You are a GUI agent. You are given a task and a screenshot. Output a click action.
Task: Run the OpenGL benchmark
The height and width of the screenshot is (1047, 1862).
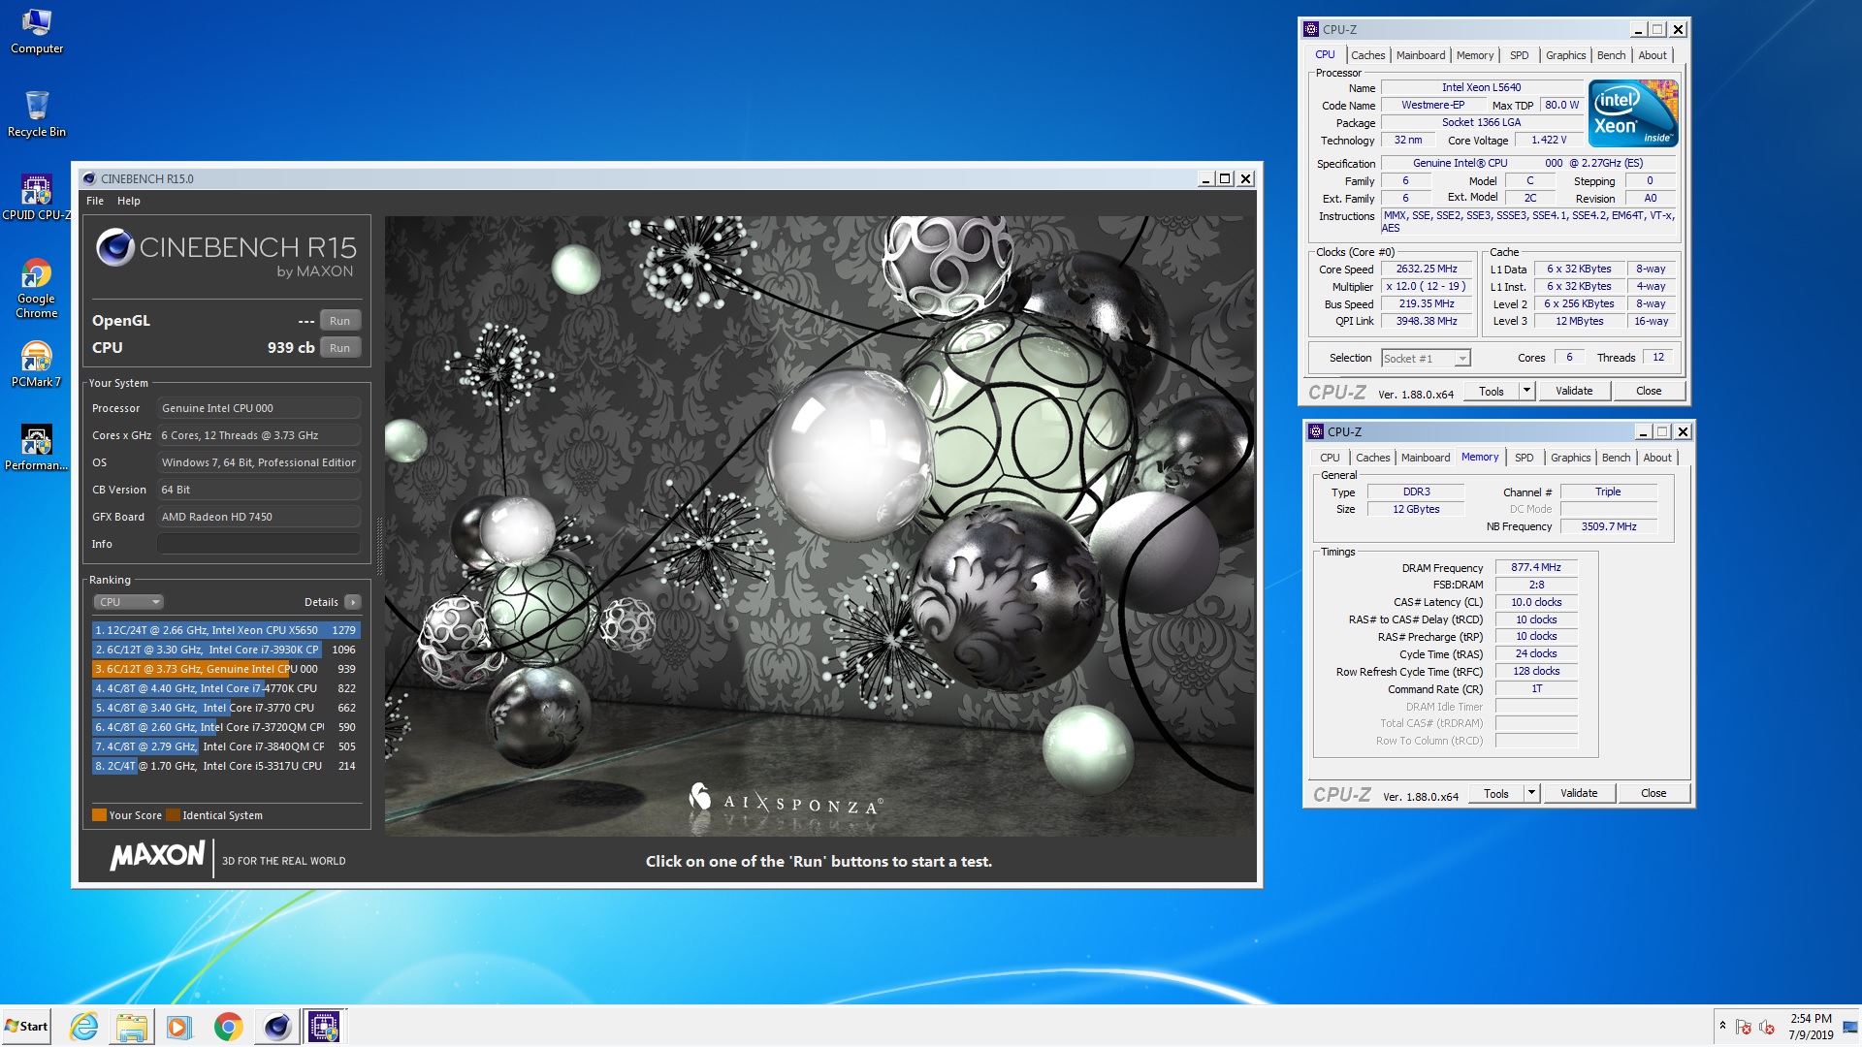339,321
